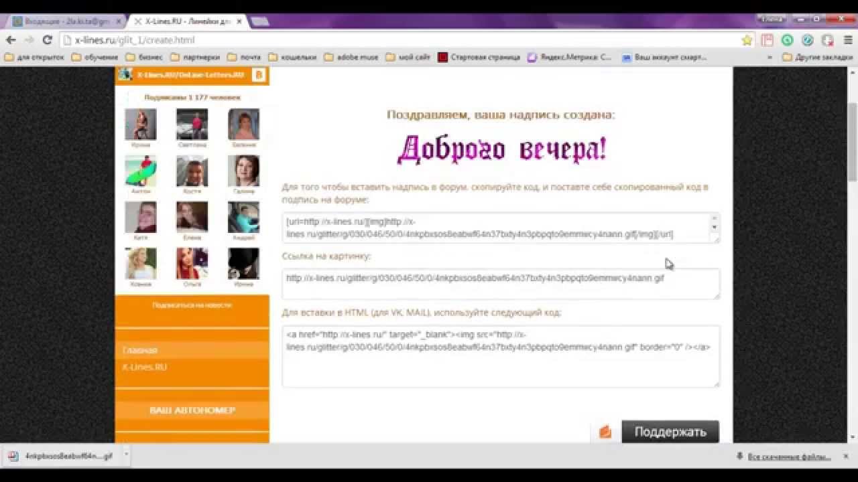Viewport: 858px width, 482px height.
Task: Open Катя's subscriber photo
Action: pyautogui.click(x=141, y=217)
